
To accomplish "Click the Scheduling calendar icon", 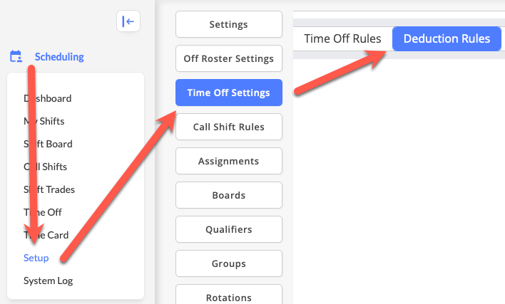I will 16,56.
